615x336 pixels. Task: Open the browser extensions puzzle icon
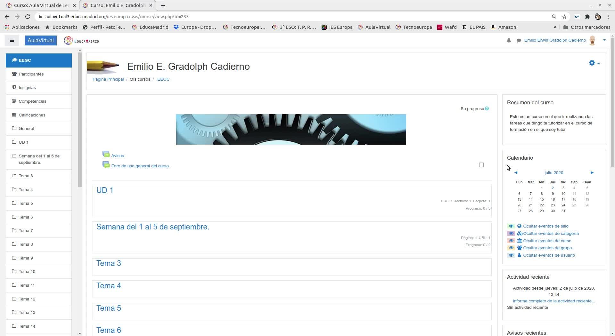[x=587, y=17]
